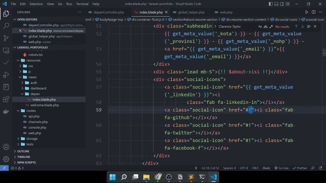Screen dimensions: 326x183
Task: Expand the Timeline section
Action: pos(15,157)
